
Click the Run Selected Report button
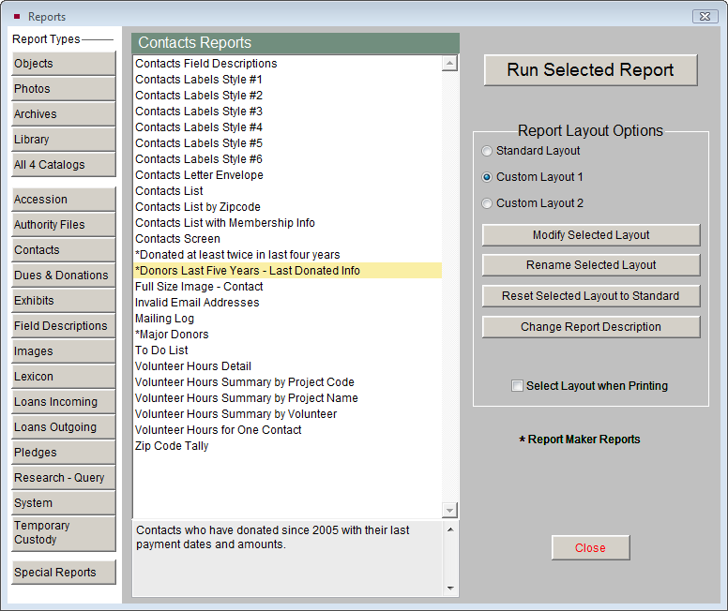(x=590, y=70)
